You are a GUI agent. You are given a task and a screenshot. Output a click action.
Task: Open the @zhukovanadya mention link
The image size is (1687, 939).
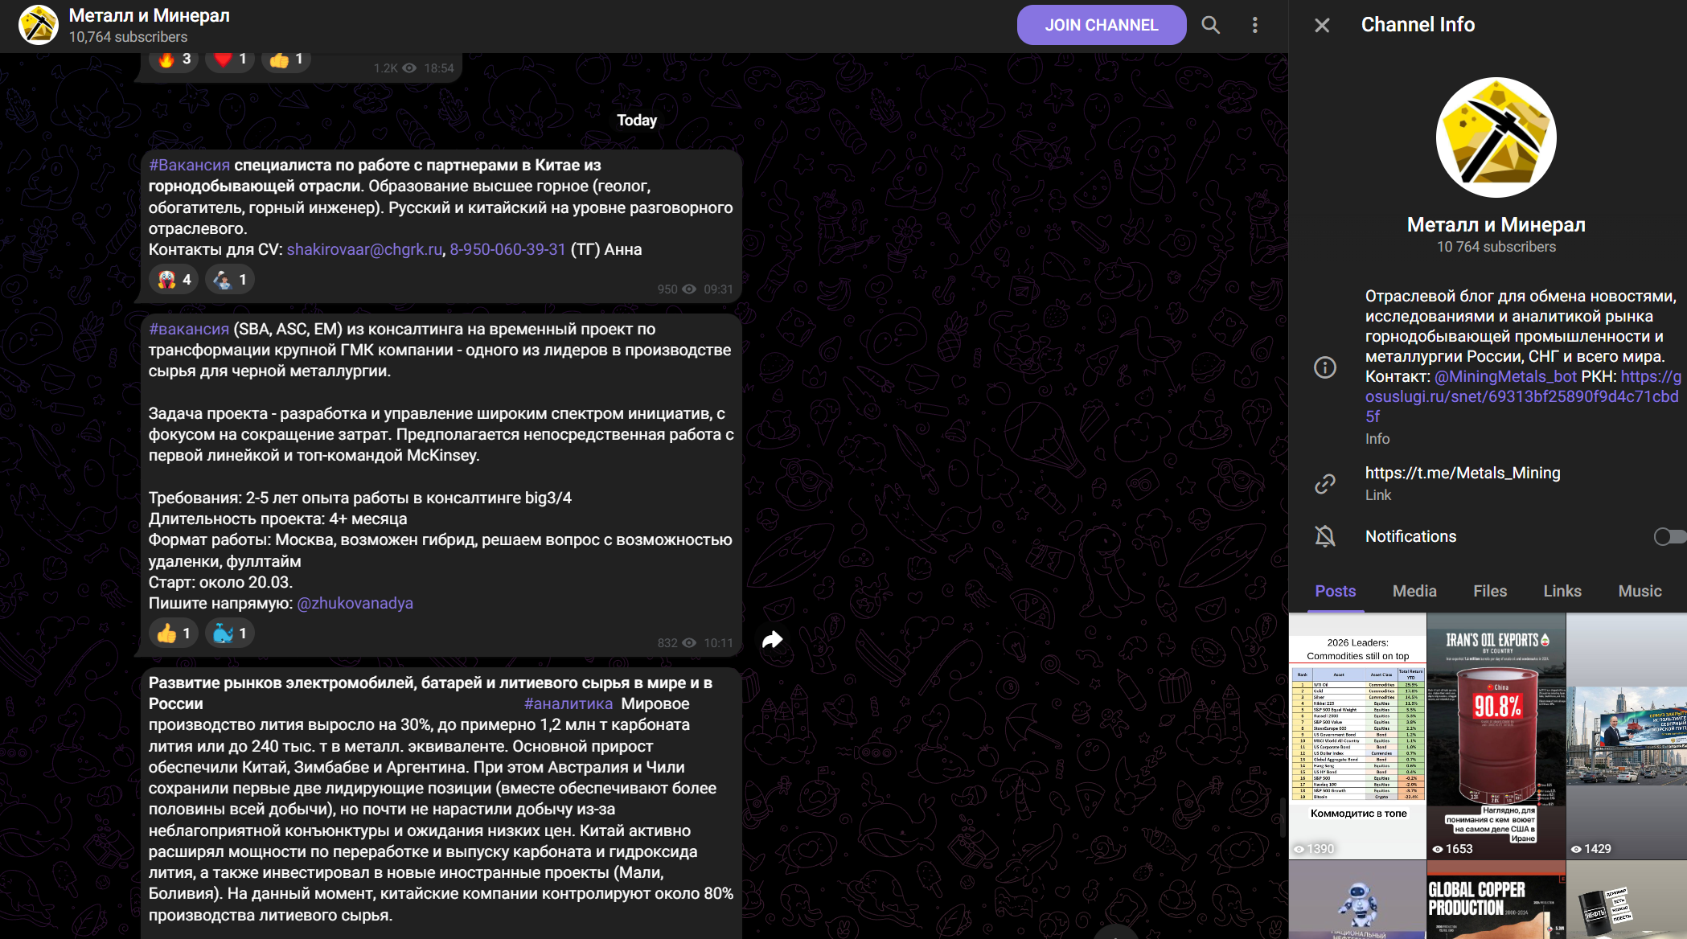pos(355,603)
